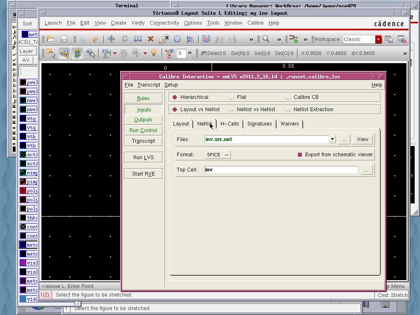The height and width of the screenshot is (315, 420).
Task: Open the Verify menu in Virtuoso
Action: (138, 23)
